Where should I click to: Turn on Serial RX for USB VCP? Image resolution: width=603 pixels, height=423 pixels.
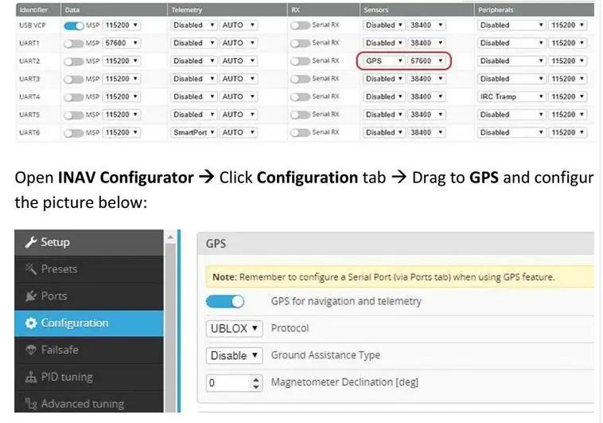click(x=300, y=25)
